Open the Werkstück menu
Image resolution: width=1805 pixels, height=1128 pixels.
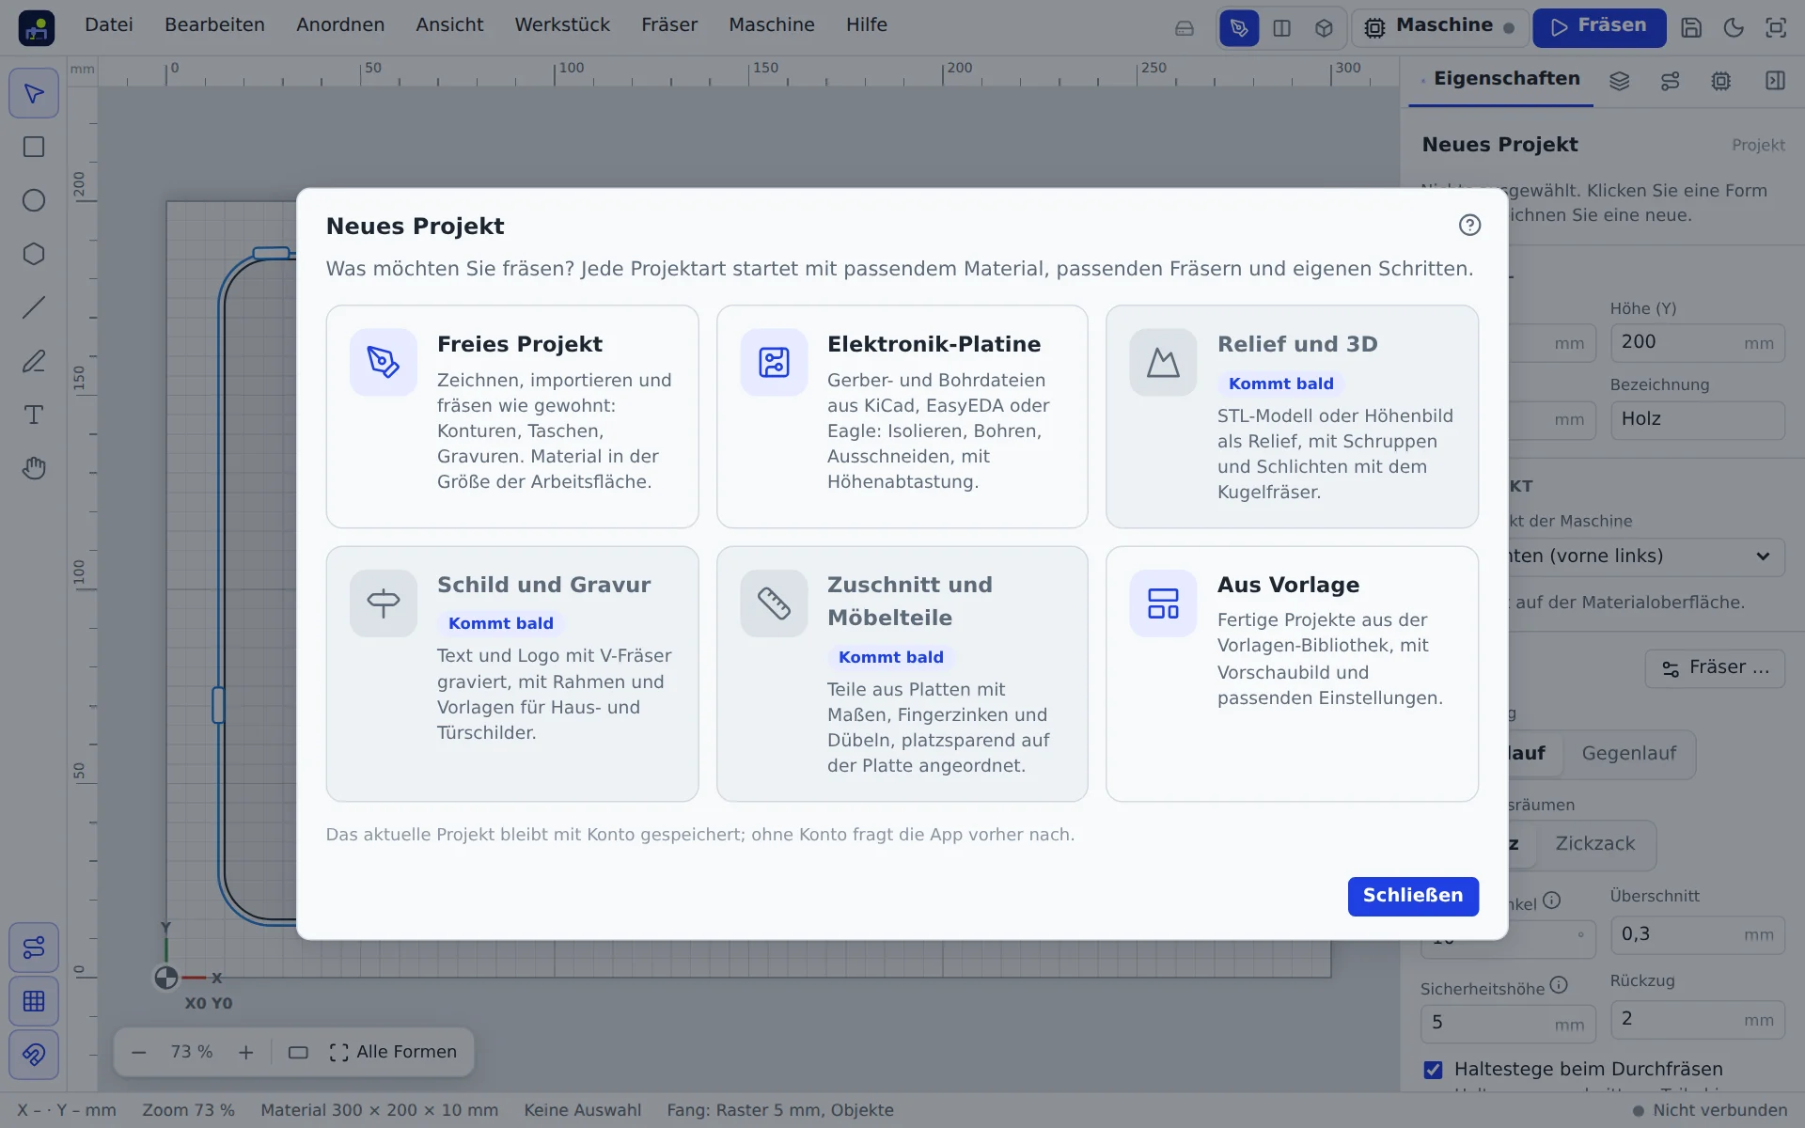(x=562, y=25)
